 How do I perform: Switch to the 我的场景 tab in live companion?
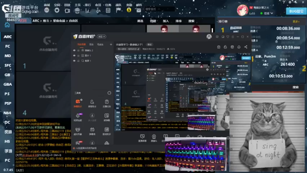coord(81,45)
